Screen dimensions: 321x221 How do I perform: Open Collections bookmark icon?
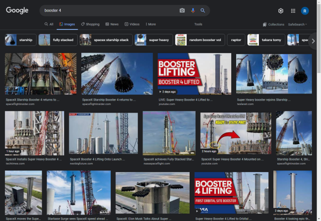[x=273, y=24]
